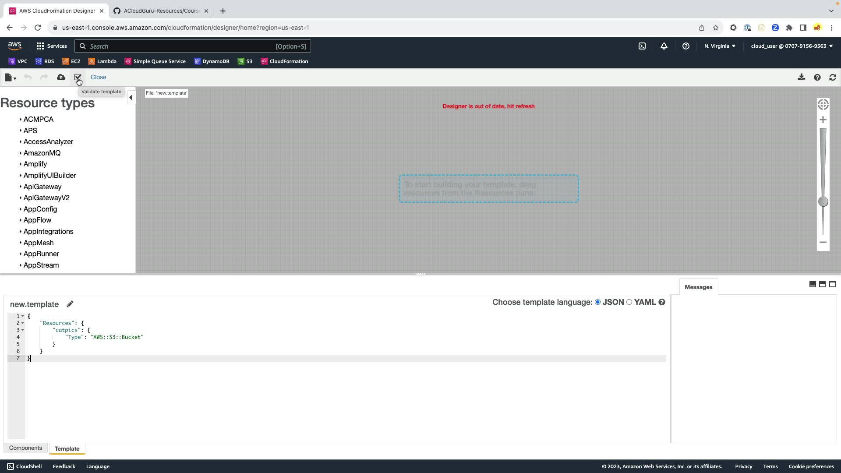Edit the new.template name with the pencil icon
The image size is (841, 473).
(x=70, y=304)
